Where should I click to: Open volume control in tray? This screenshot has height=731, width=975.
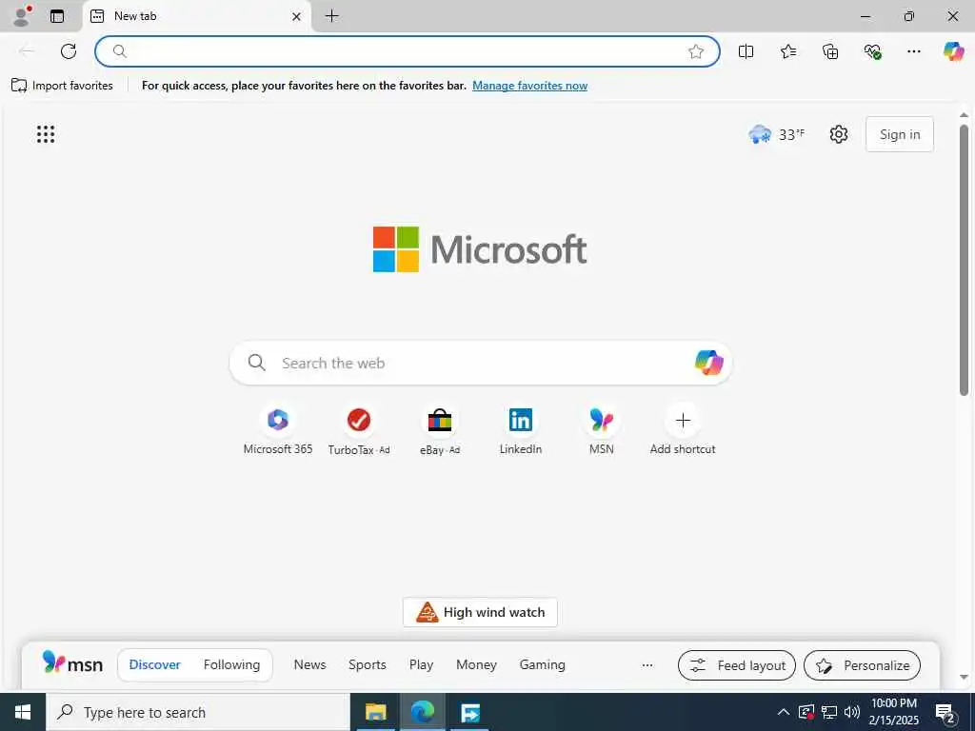tap(852, 712)
